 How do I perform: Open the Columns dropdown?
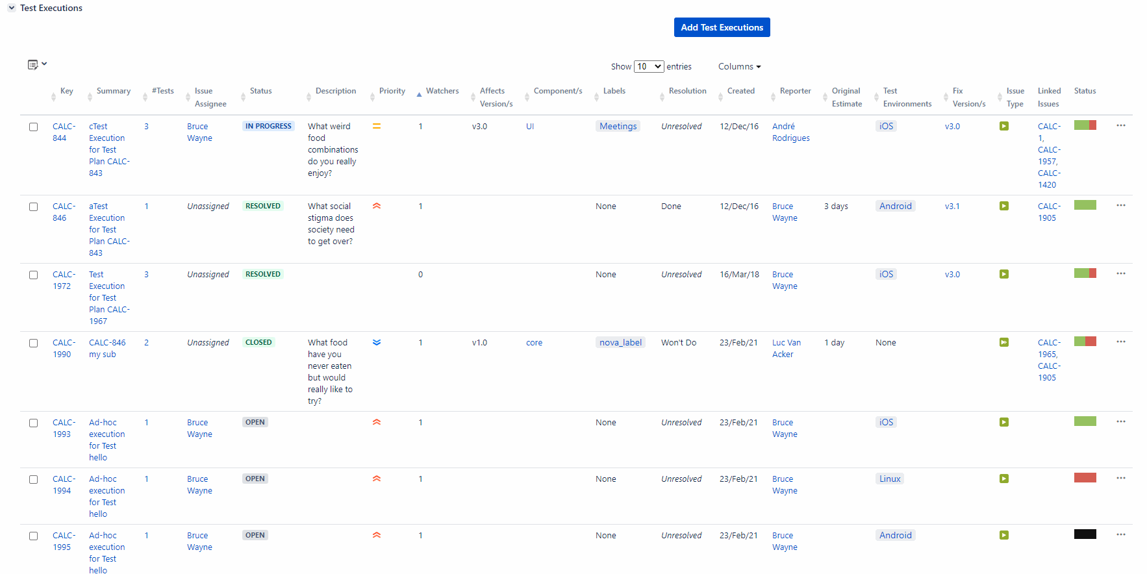coord(739,66)
